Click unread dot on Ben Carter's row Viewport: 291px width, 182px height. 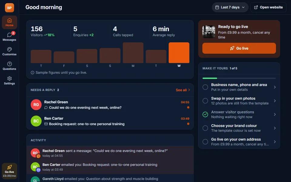(188, 124)
